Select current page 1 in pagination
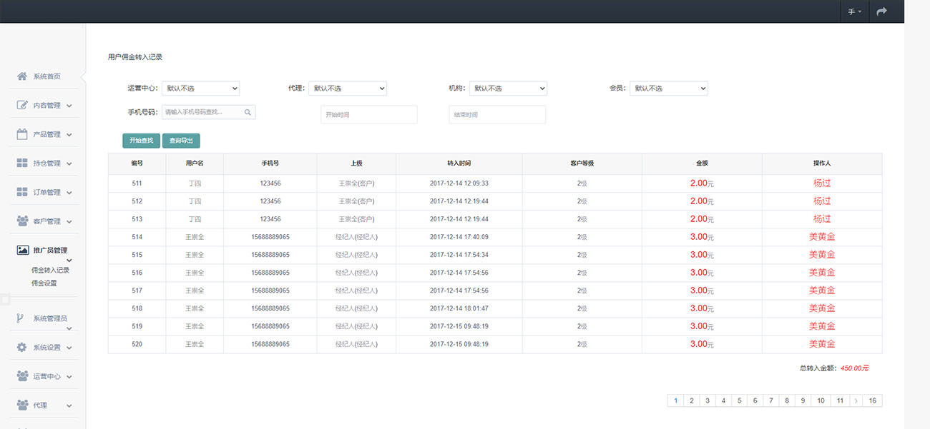Image resolution: width=930 pixels, height=429 pixels. point(676,401)
